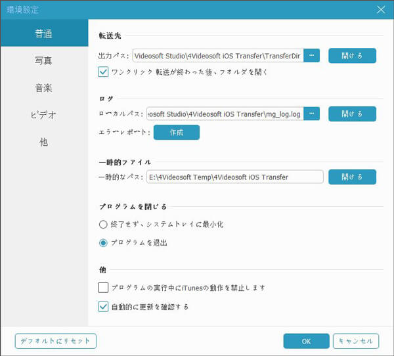Open the log path location with 開ける

pyautogui.click(x=352, y=114)
